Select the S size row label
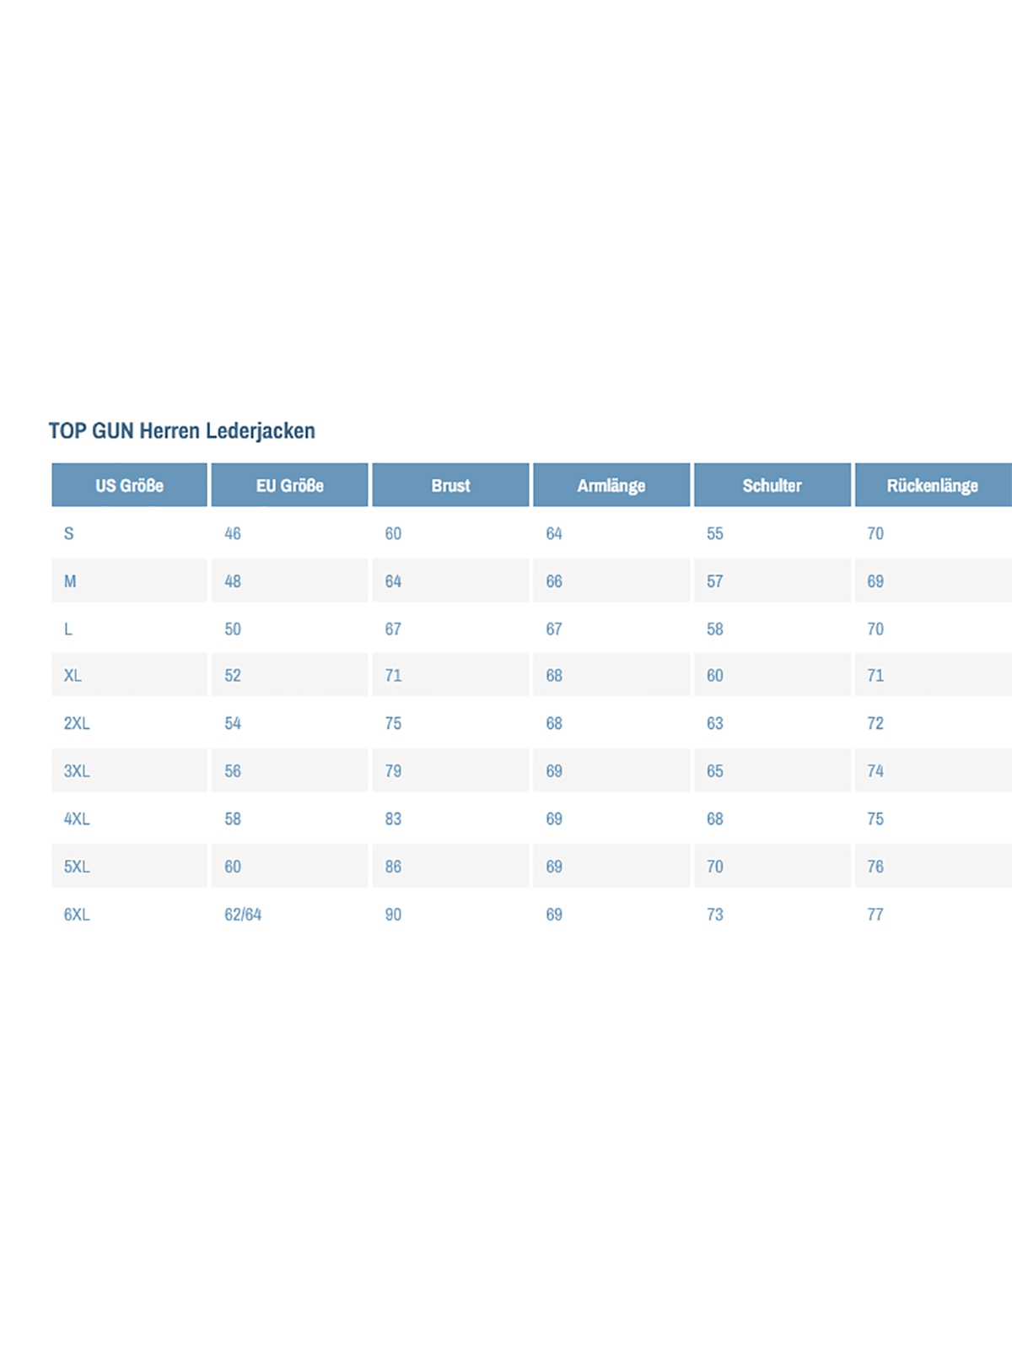 pos(69,533)
